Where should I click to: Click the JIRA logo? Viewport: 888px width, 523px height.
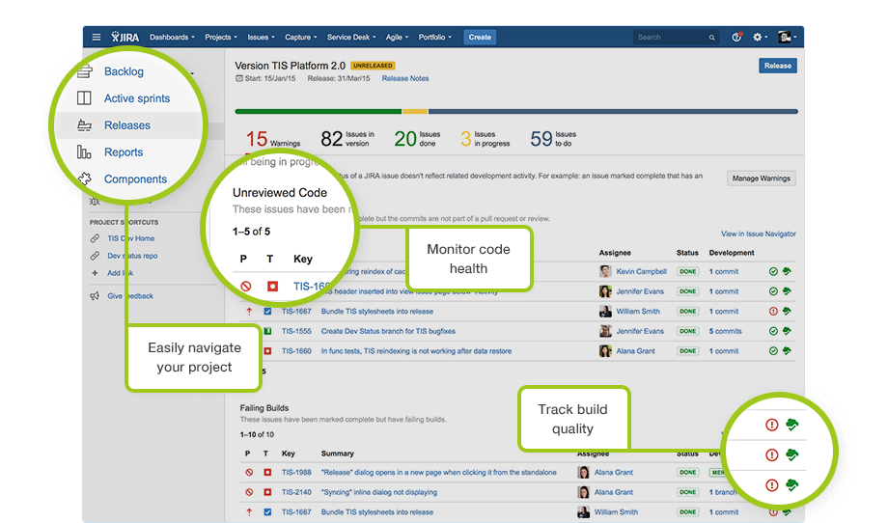click(125, 37)
